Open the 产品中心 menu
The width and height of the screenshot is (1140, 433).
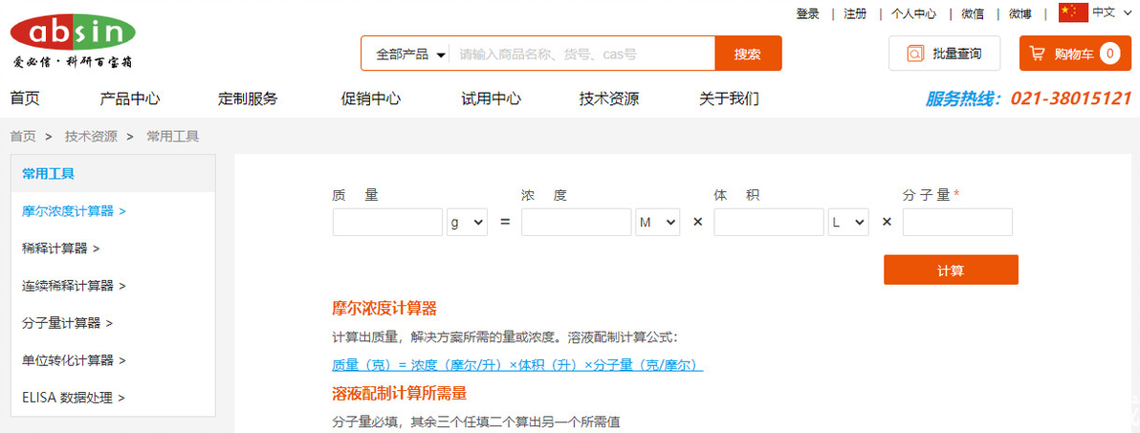(x=130, y=98)
